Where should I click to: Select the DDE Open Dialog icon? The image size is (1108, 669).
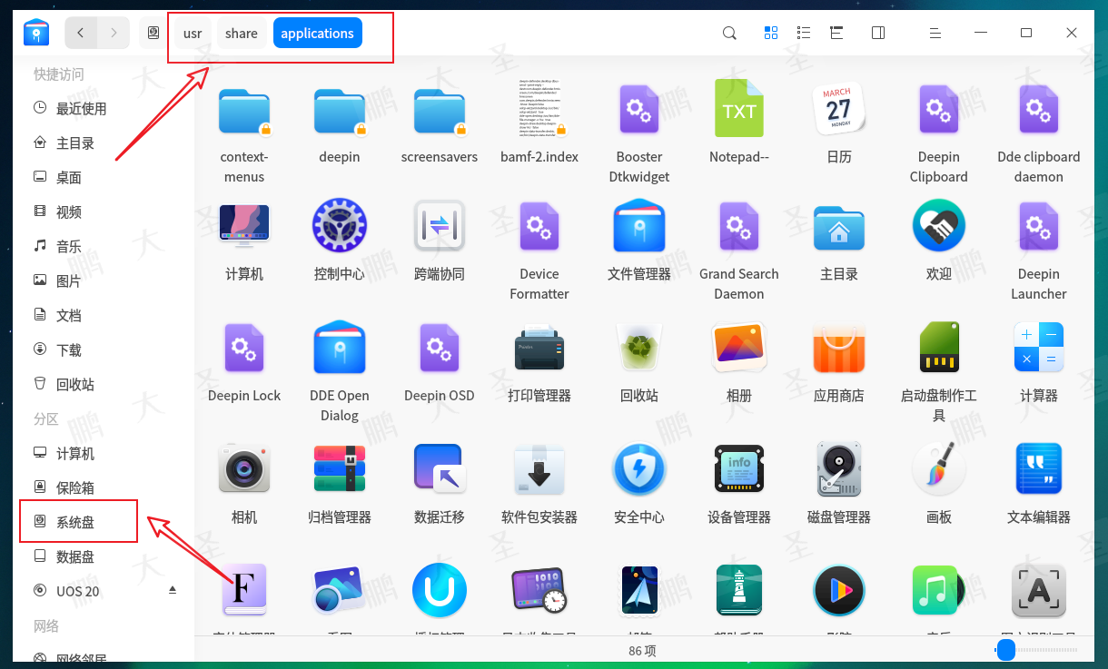coord(340,349)
